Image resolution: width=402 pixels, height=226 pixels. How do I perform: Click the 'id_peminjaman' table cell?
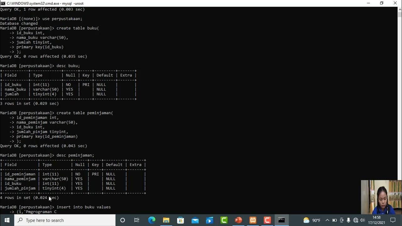coord(20,174)
